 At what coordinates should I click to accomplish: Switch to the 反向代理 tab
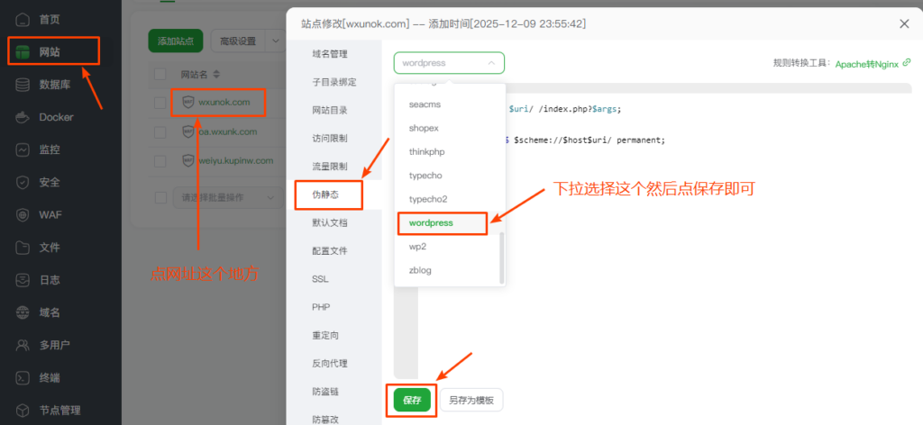[x=334, y=363]
